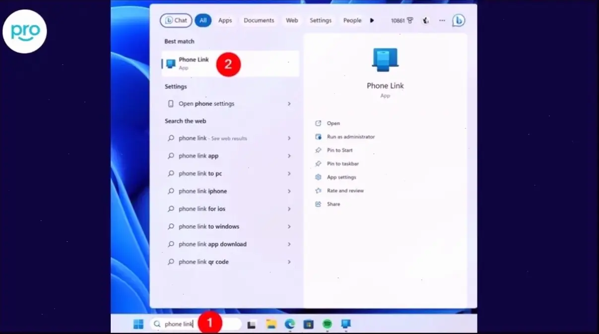
Task: Expand the 'phone link app' suggestion chevron
Action: [289, 156]
